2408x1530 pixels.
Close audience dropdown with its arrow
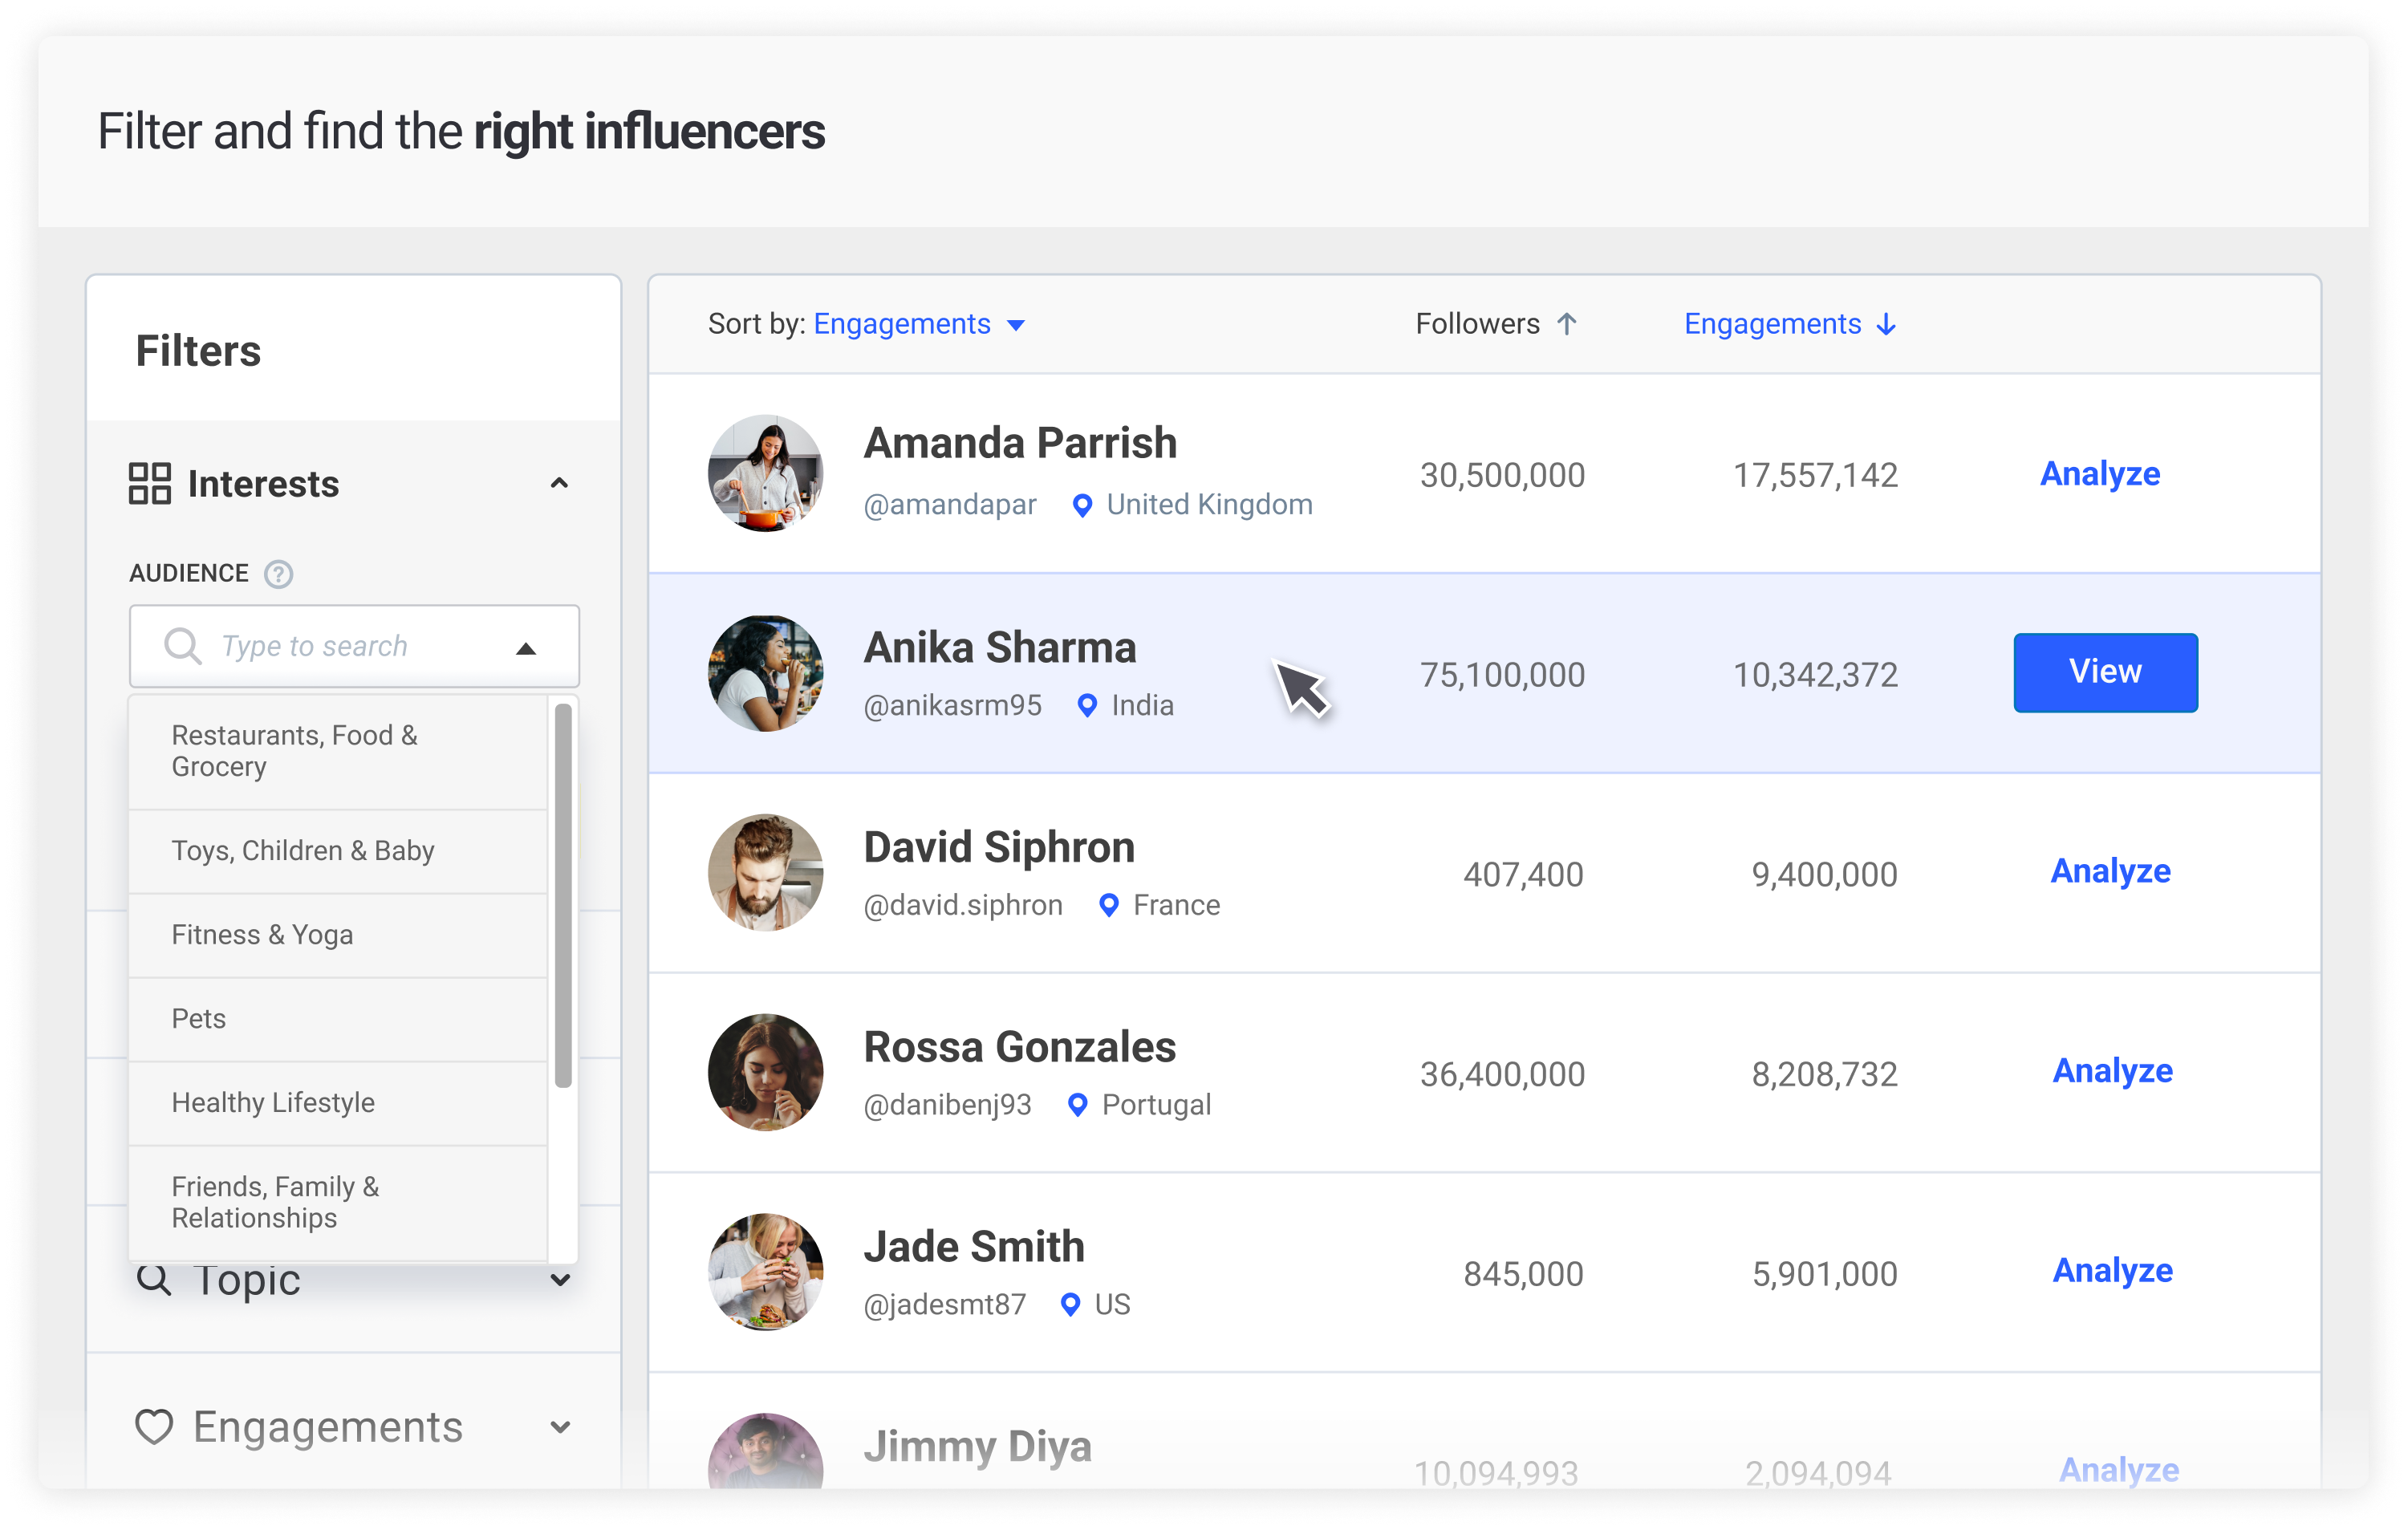tap(526, 648)
